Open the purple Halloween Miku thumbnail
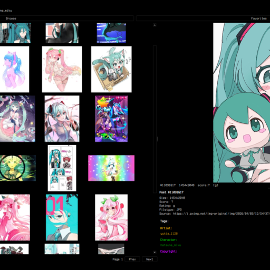Viewport: 270px width, 270px height. coord(111,119)
